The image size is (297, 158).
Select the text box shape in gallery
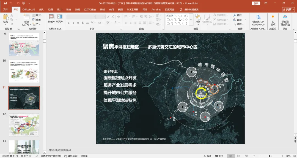click(x=168, y=16)
